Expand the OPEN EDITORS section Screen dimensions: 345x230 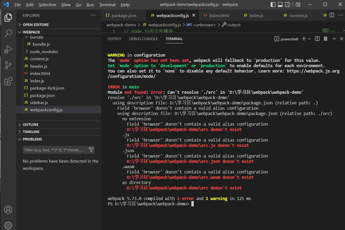pos(59,25)
